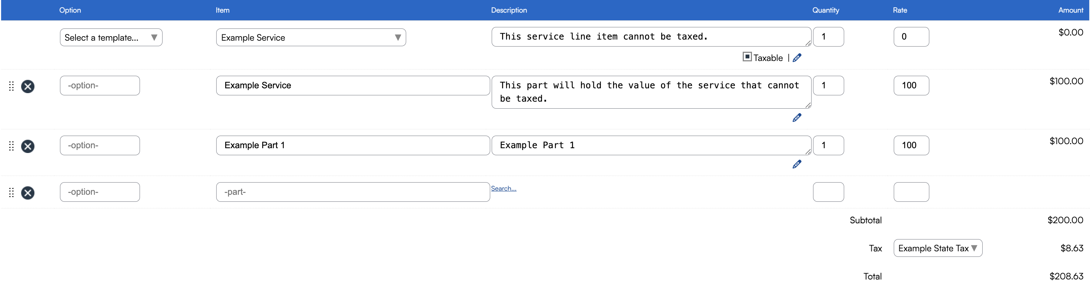
Task: Grab the drag handle for Example Service row
Action: pos(11,86)
